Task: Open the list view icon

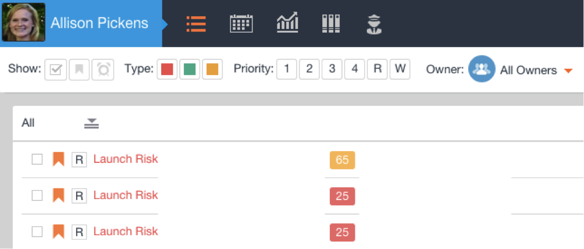Action: 196,23
